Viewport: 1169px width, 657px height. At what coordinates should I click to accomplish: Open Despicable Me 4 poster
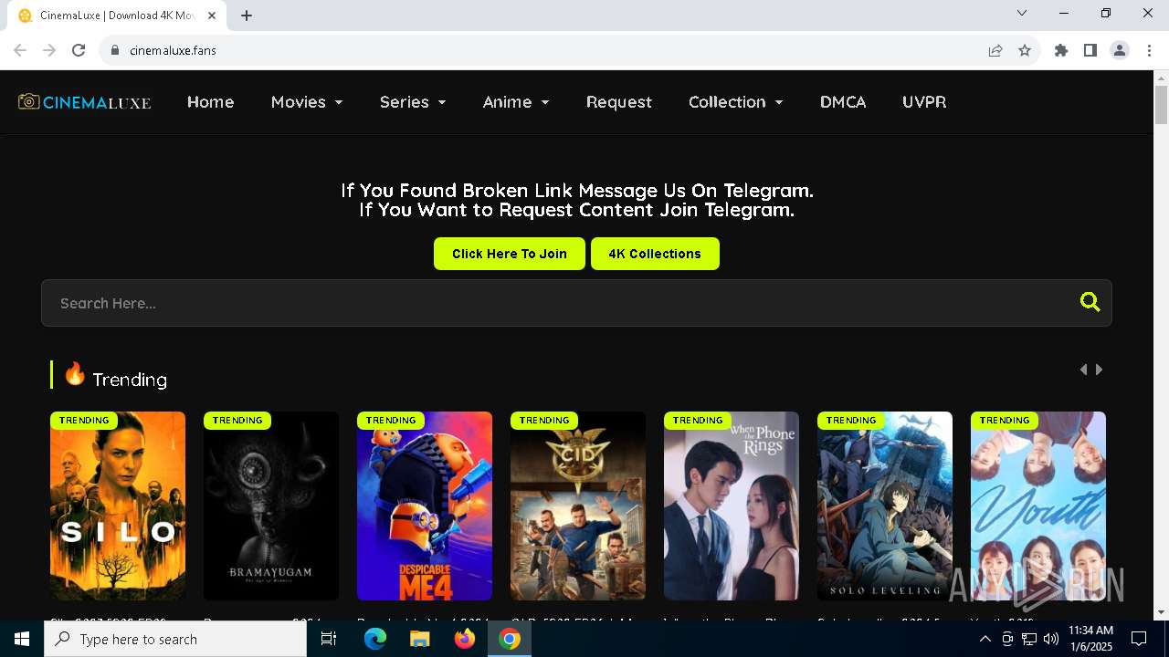pos(425,506)
